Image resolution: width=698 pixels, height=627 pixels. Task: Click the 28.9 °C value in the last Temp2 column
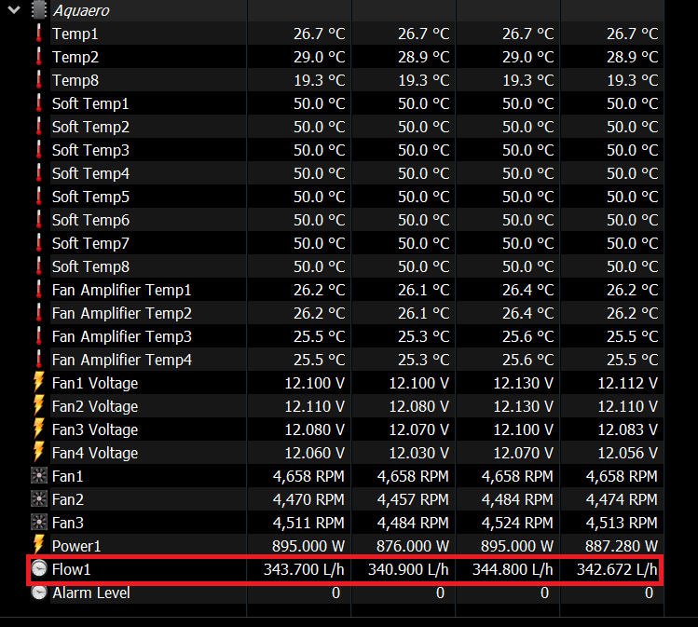(x=633, y=57)
